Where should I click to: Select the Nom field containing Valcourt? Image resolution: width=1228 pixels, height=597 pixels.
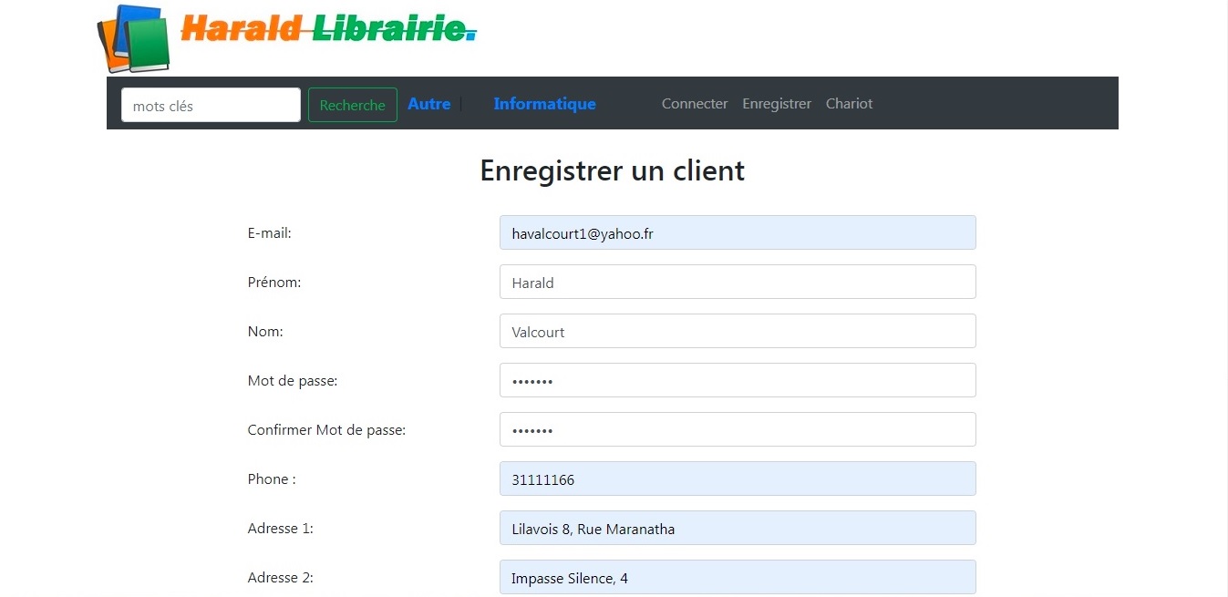click(x=738, y=331)
